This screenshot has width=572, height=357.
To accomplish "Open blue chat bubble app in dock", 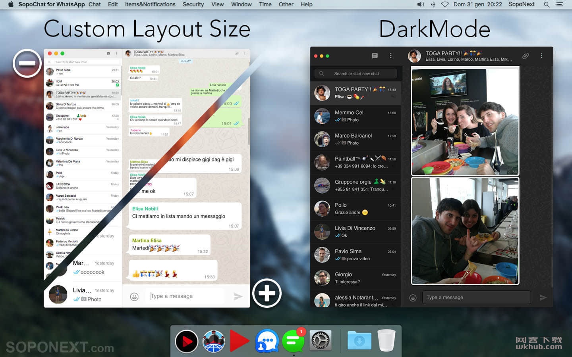I will tap(267, 341).
